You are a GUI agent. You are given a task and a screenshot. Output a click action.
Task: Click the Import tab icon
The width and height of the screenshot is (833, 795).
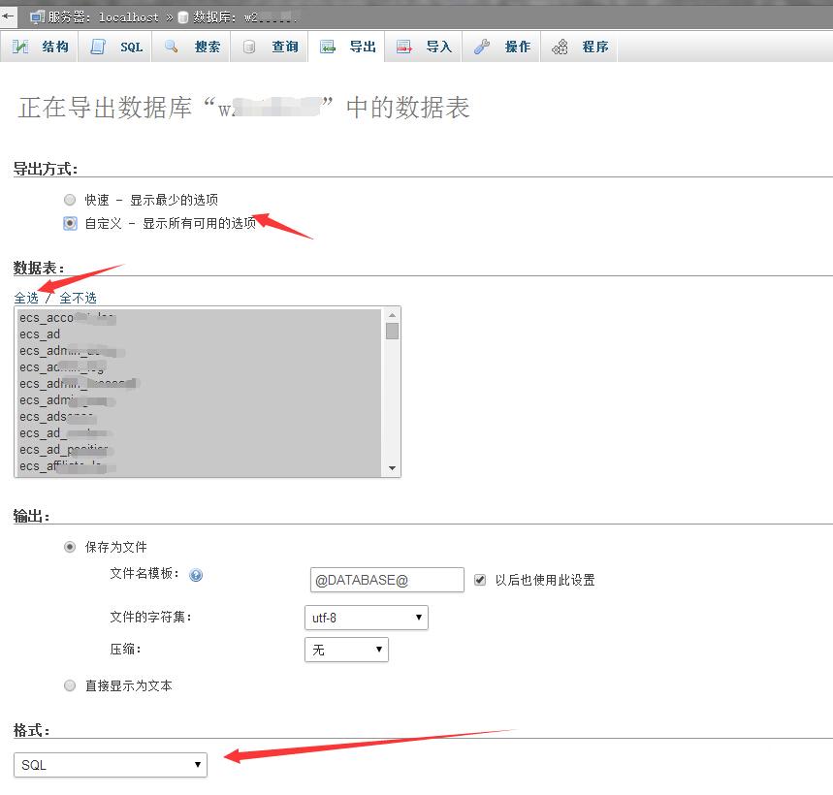tap(404, 47)
